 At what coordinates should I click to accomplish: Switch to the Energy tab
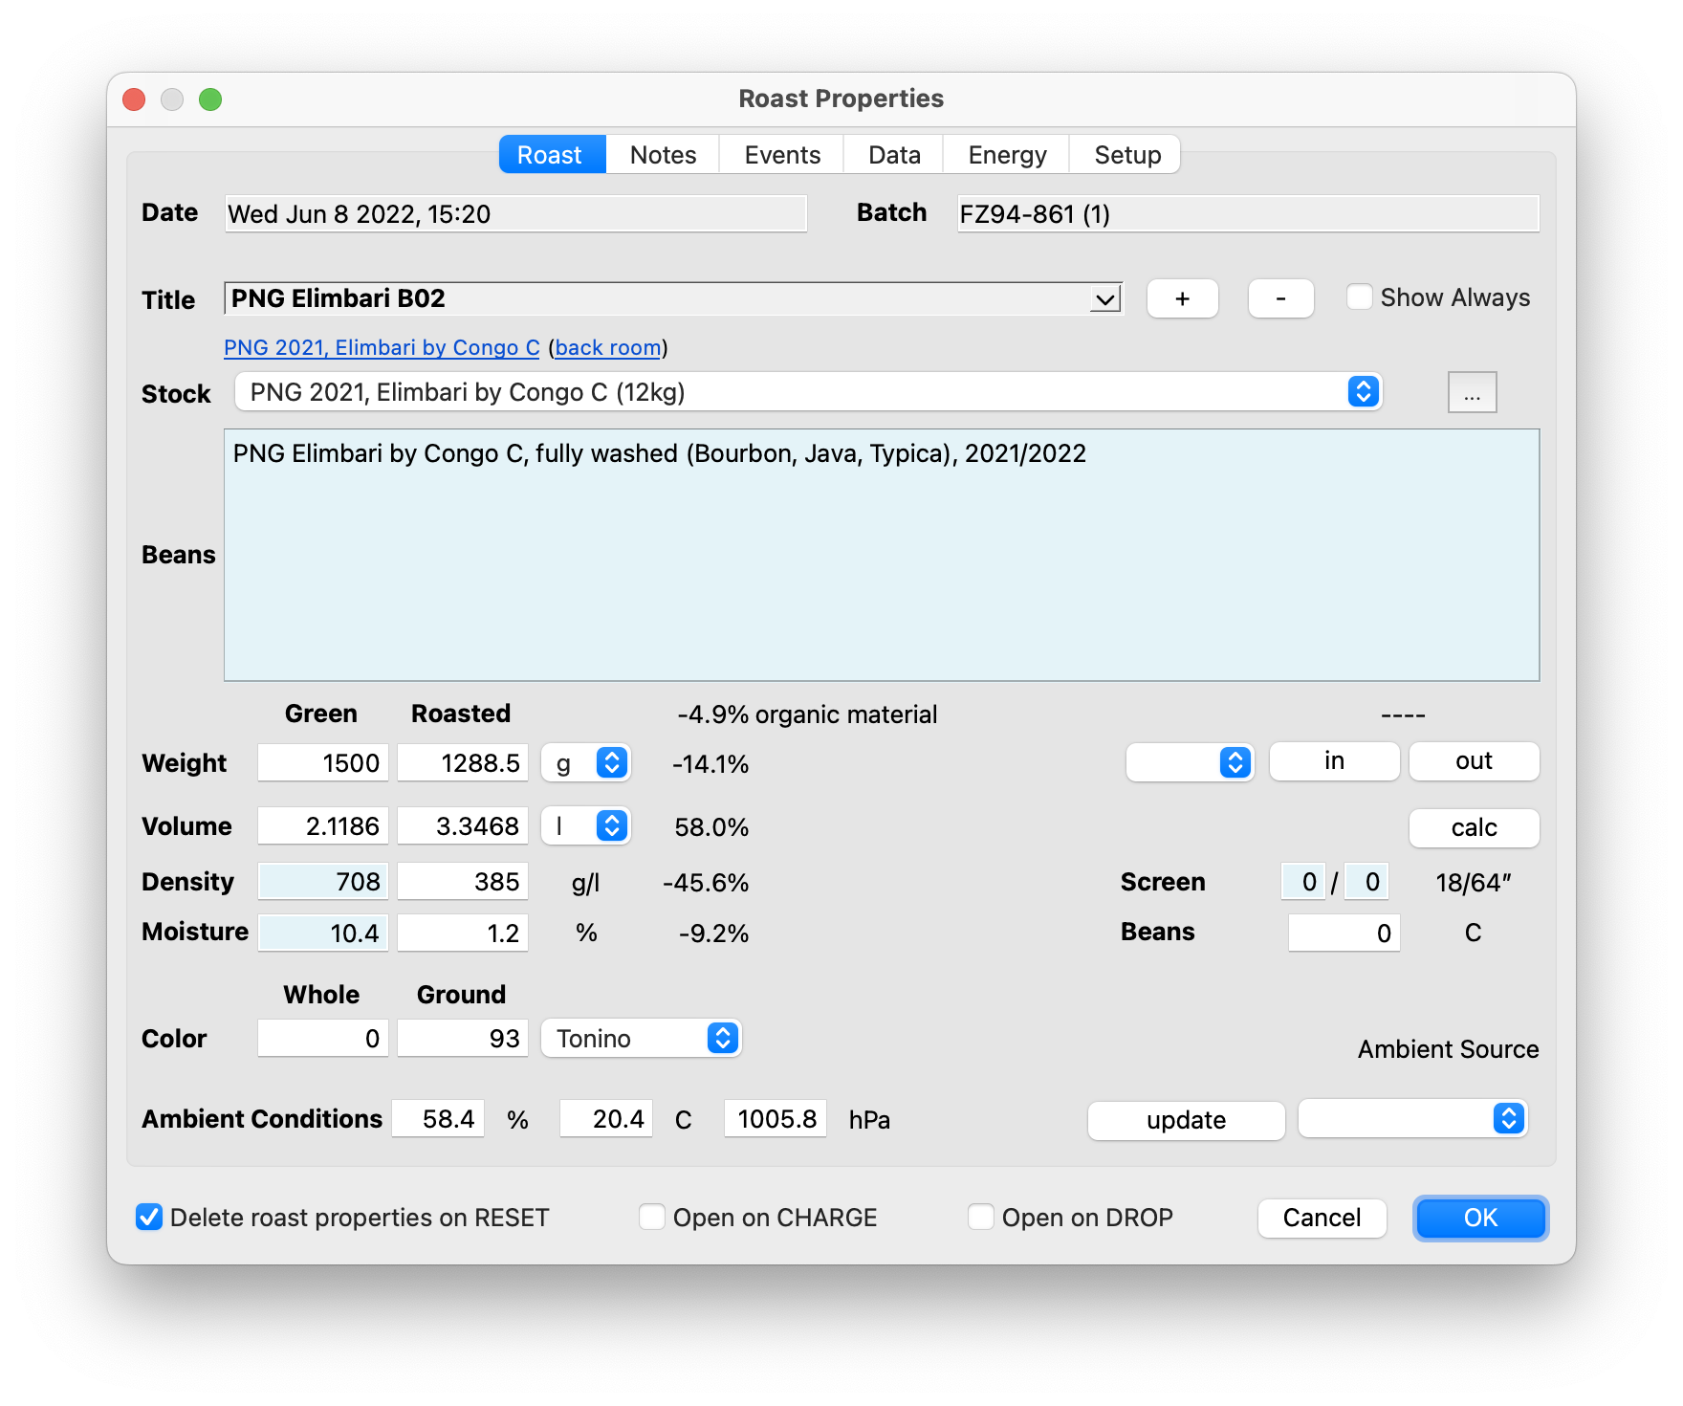1007,155
